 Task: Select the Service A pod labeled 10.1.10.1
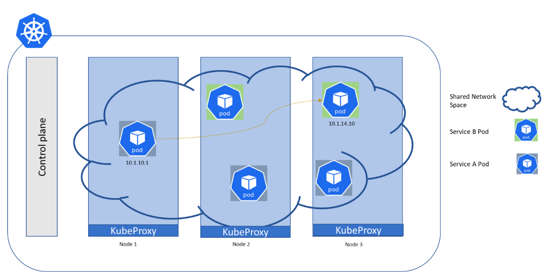point(137,139)
